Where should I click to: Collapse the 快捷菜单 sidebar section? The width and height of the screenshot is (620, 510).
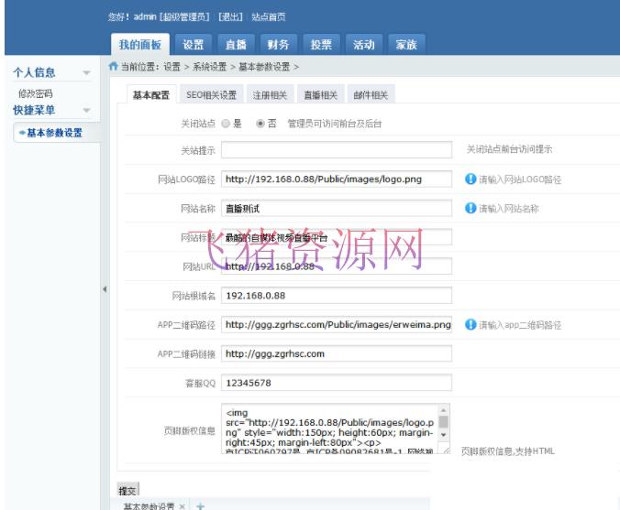pyautogui.click(x=87, y=110)
